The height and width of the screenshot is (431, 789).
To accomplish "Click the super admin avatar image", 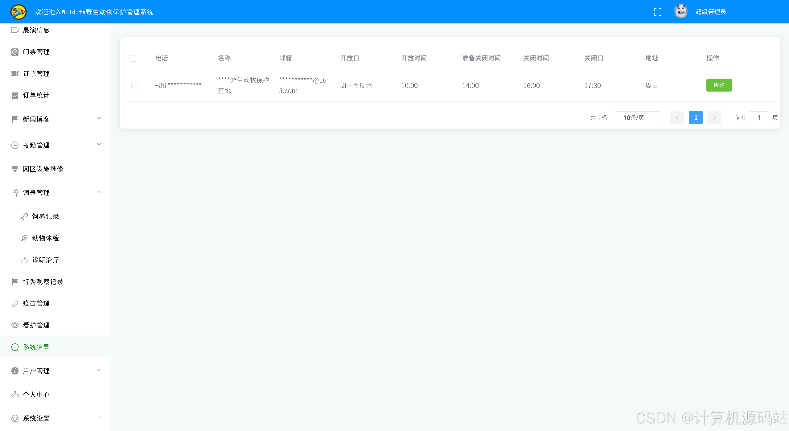I will (x=681, y=11).
